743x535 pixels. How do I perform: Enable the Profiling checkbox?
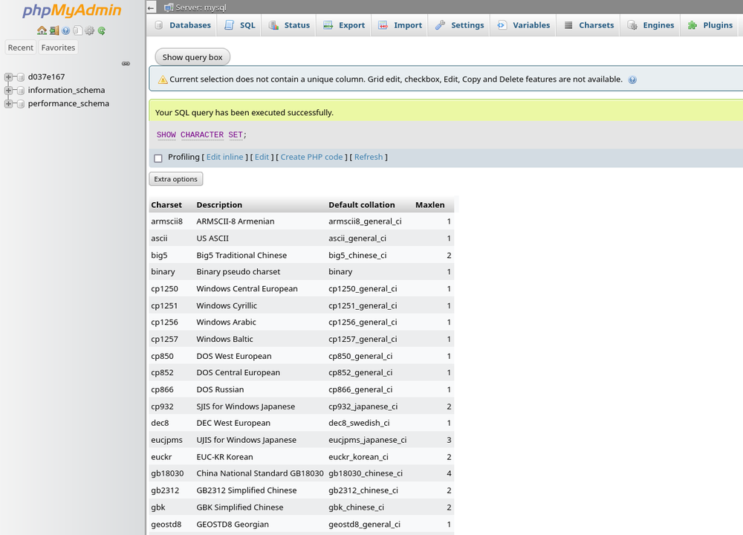(x=158, y=158)
